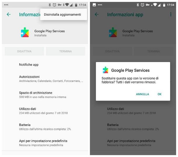Open Notifiche app settings
Screen dimensions: 178x157
tap(45, 65)
